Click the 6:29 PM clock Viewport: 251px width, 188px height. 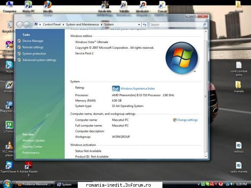pos(241,184)
